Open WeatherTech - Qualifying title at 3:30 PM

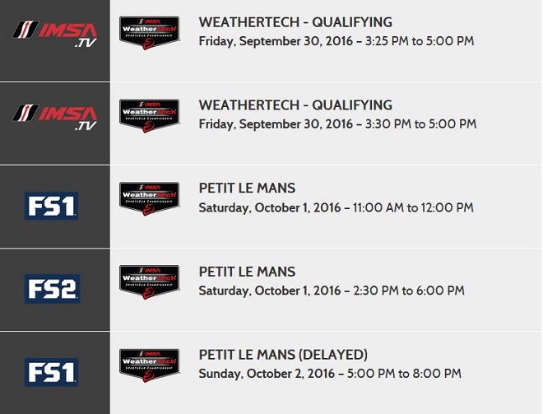coord(295,105)
